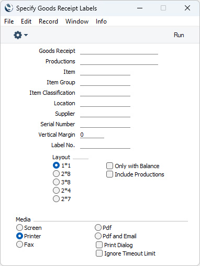Check Ignore Timeout Limit option
Image resolution: width=200 pixels, height=266 pixels.
point(99,253)
